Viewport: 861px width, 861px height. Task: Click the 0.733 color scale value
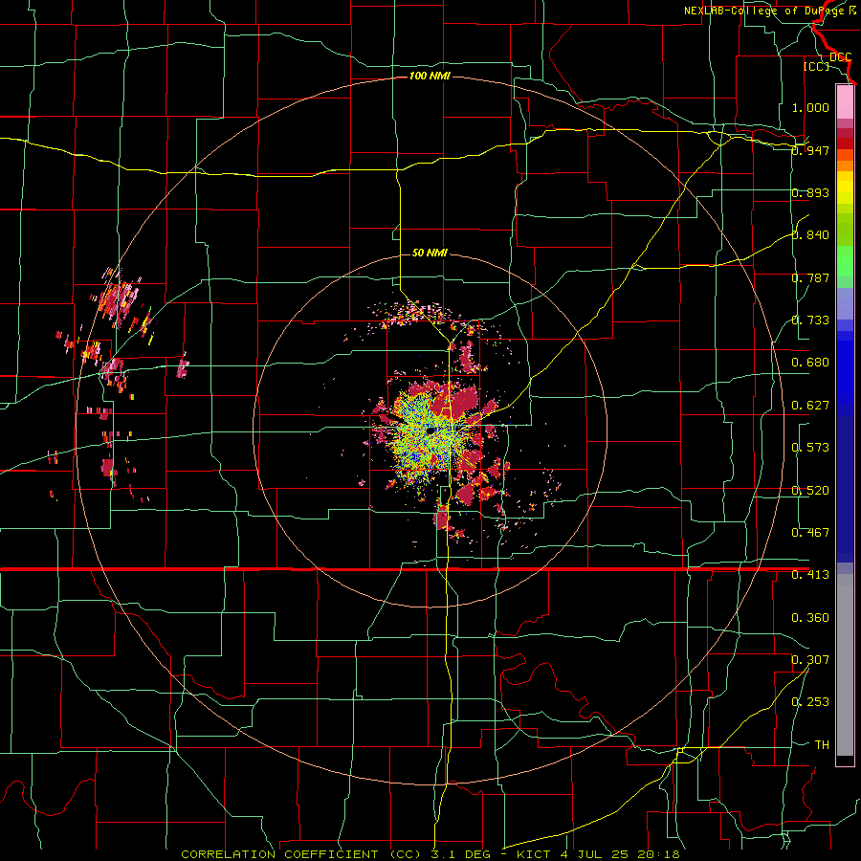(x=810, y=320)
